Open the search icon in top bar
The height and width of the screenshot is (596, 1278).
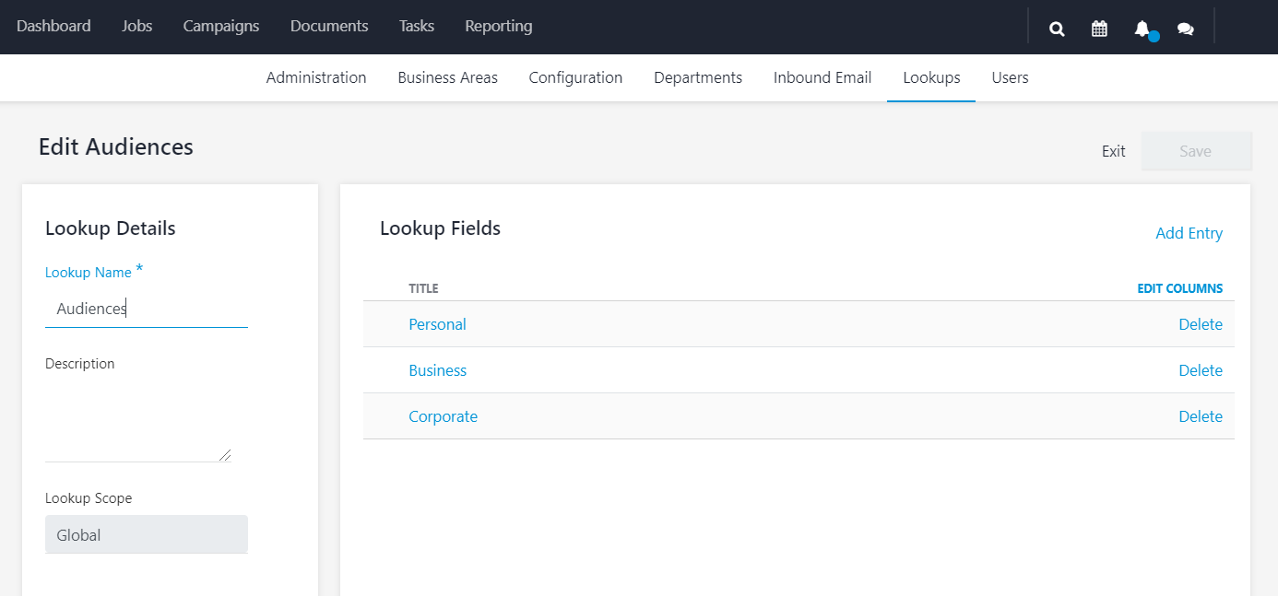[x=1057, y=29]
